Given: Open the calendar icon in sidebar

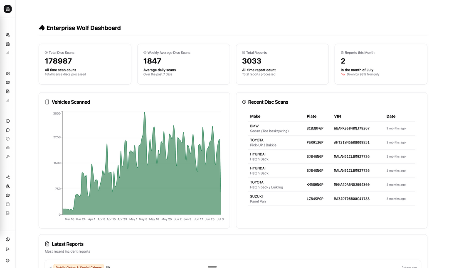Looking at the screenshot, I should 7,204.
